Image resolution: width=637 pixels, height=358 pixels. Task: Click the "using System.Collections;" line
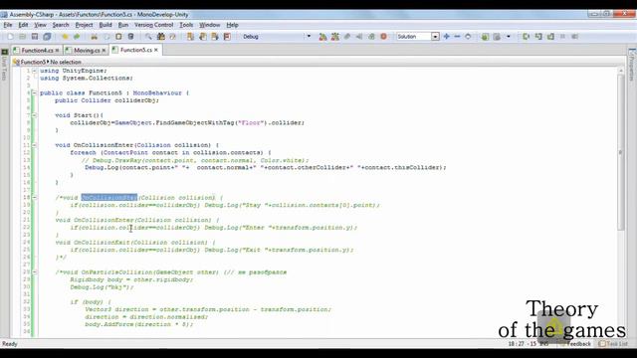coord(87,78)
